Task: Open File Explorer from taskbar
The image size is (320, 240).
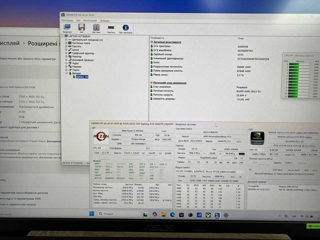Action: tap(164, 215)
